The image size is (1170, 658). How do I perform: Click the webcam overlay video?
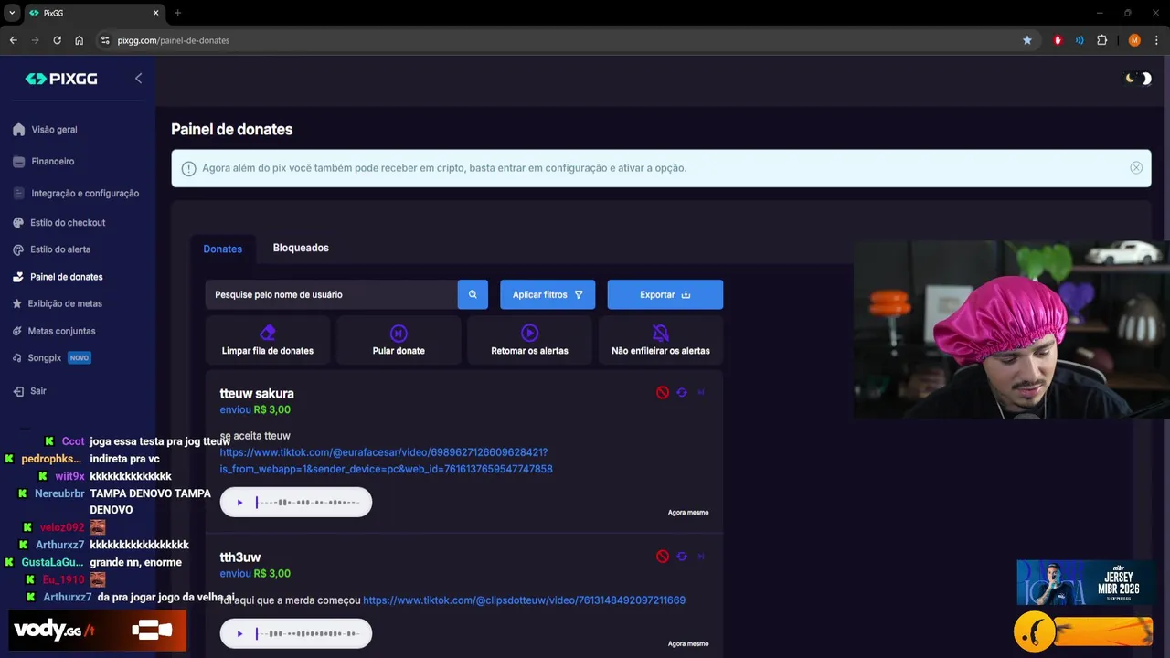[1011, 330]
